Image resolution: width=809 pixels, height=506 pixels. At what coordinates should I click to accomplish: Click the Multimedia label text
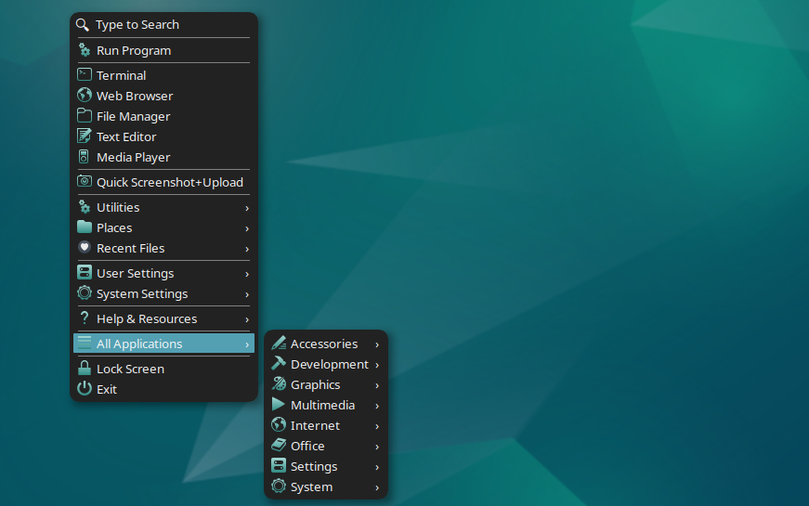pos(323,406)
